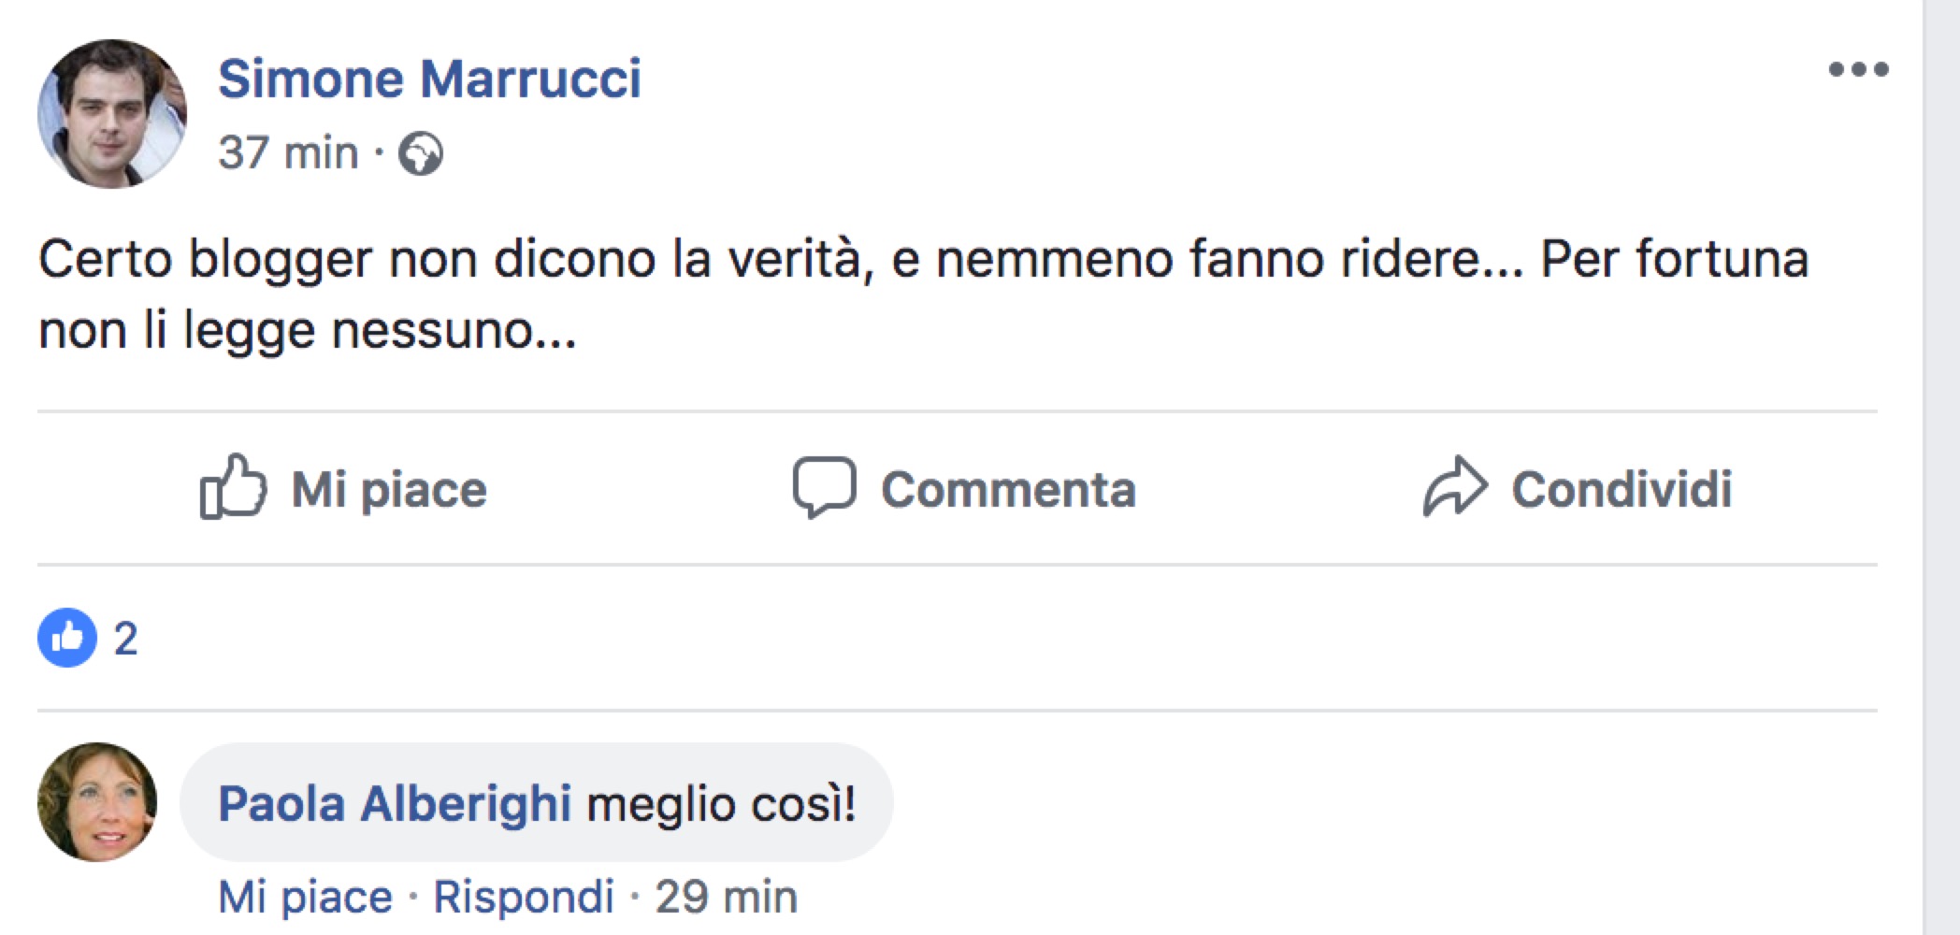
Task: Click the vertical scrollbar on the right edge
Action: [1940, 467]
